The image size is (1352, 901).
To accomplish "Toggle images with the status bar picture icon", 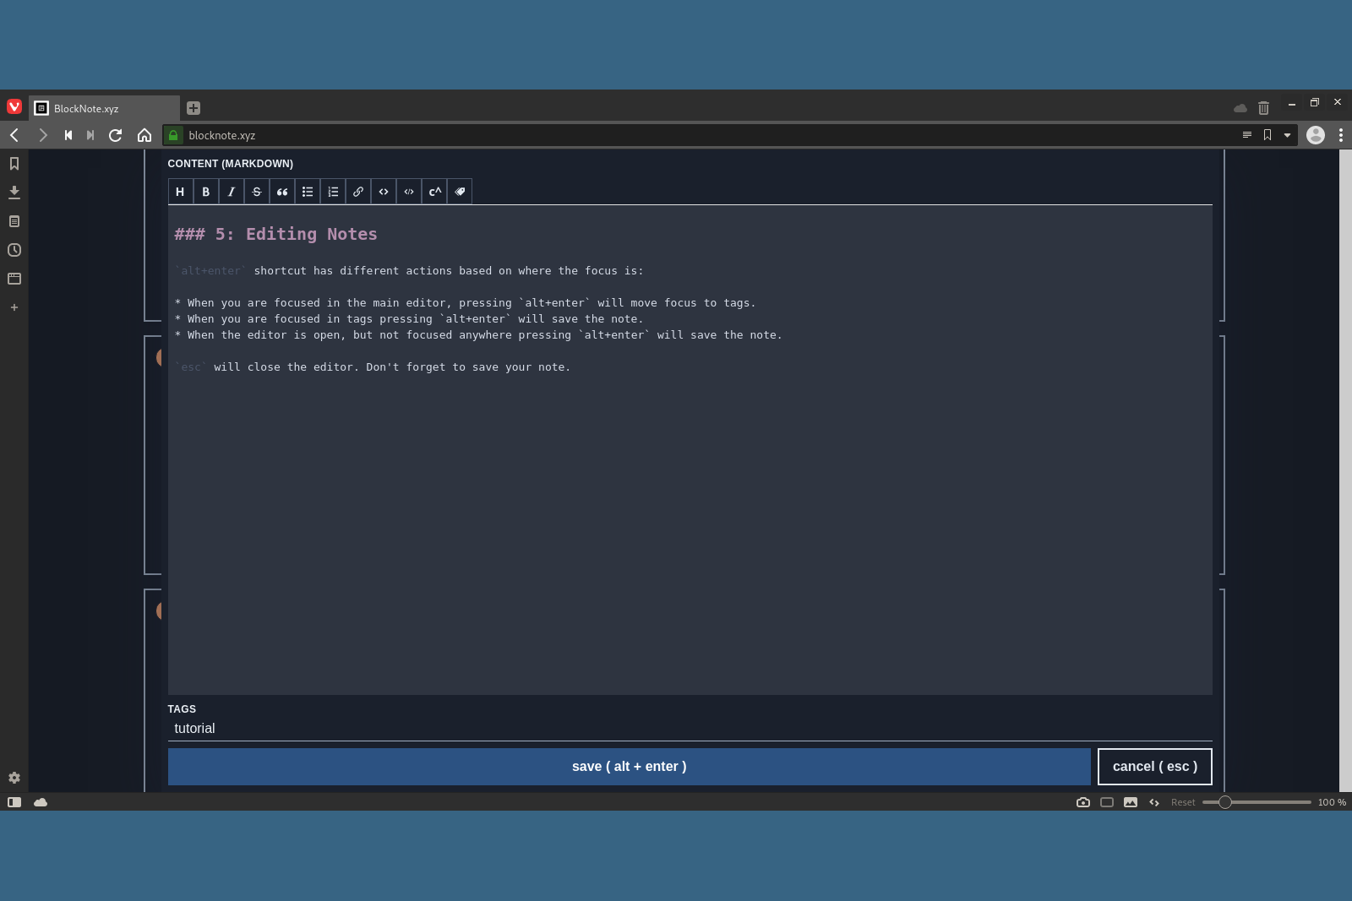I will tap(1131, 802).
